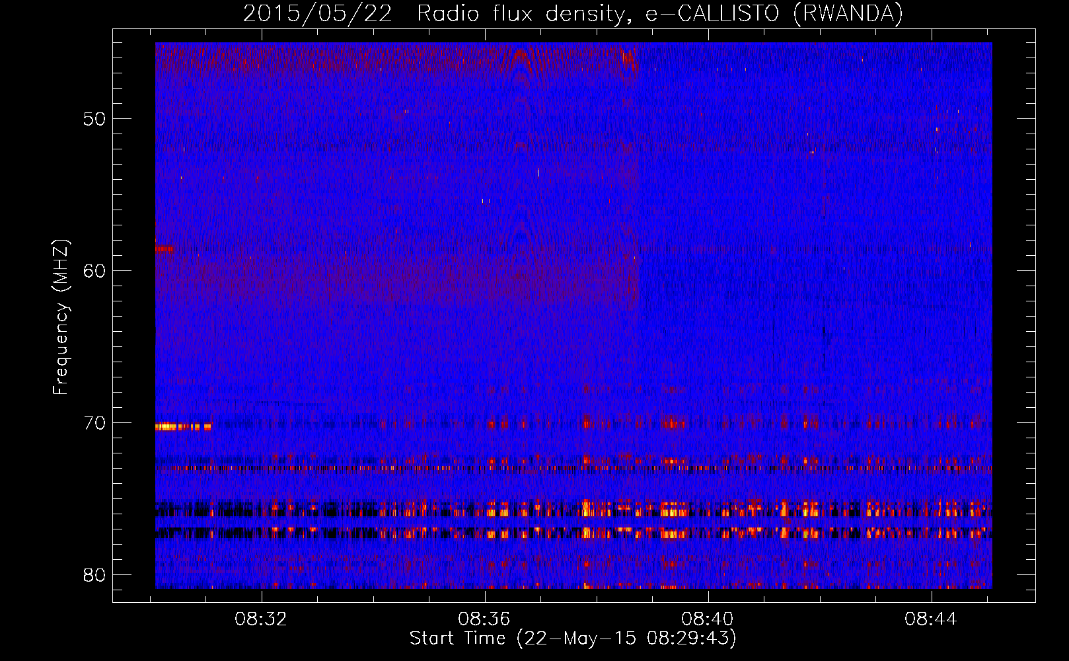
Task: Click the time tick label "08:44"
Action: tap(931, 619)
